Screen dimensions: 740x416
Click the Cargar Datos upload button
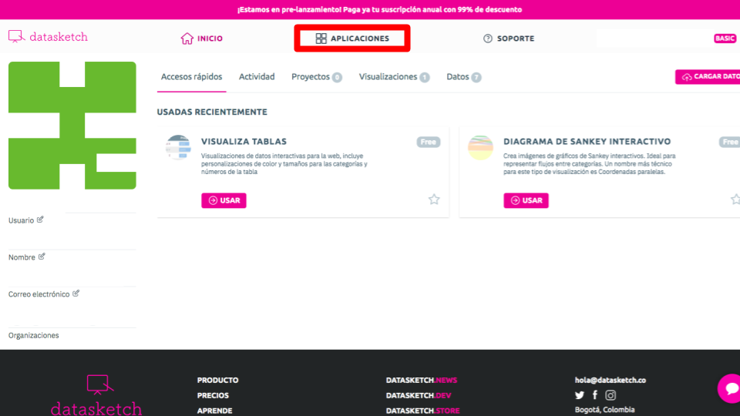[708, 76]
